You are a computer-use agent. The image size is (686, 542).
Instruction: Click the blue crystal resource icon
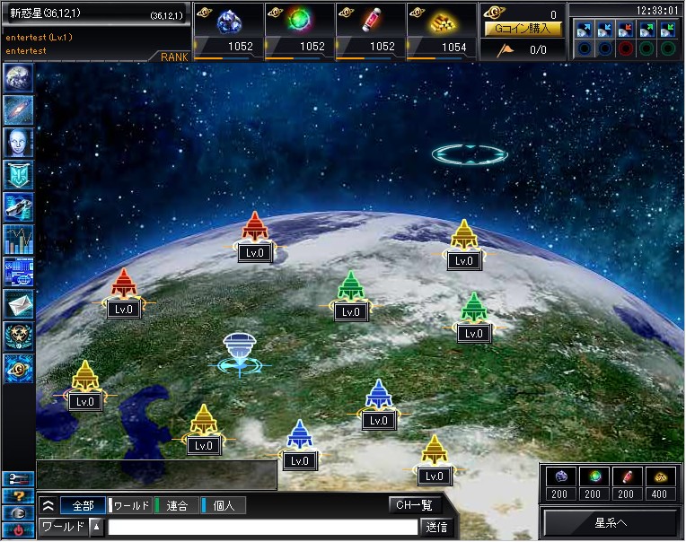(x=229, y=21)
